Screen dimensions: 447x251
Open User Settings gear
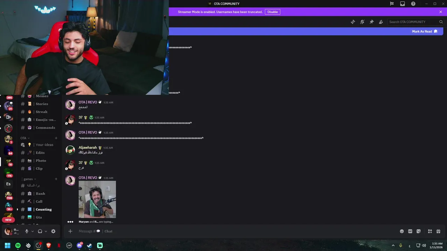53,231
